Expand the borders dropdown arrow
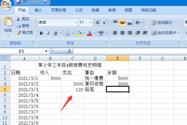Screen dimensions: 187x125 (x=72, y=33)
